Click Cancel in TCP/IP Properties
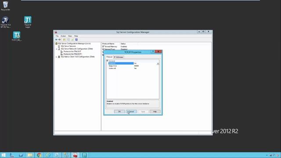Viewport: 281px width, 158px height. coord(131,111)
